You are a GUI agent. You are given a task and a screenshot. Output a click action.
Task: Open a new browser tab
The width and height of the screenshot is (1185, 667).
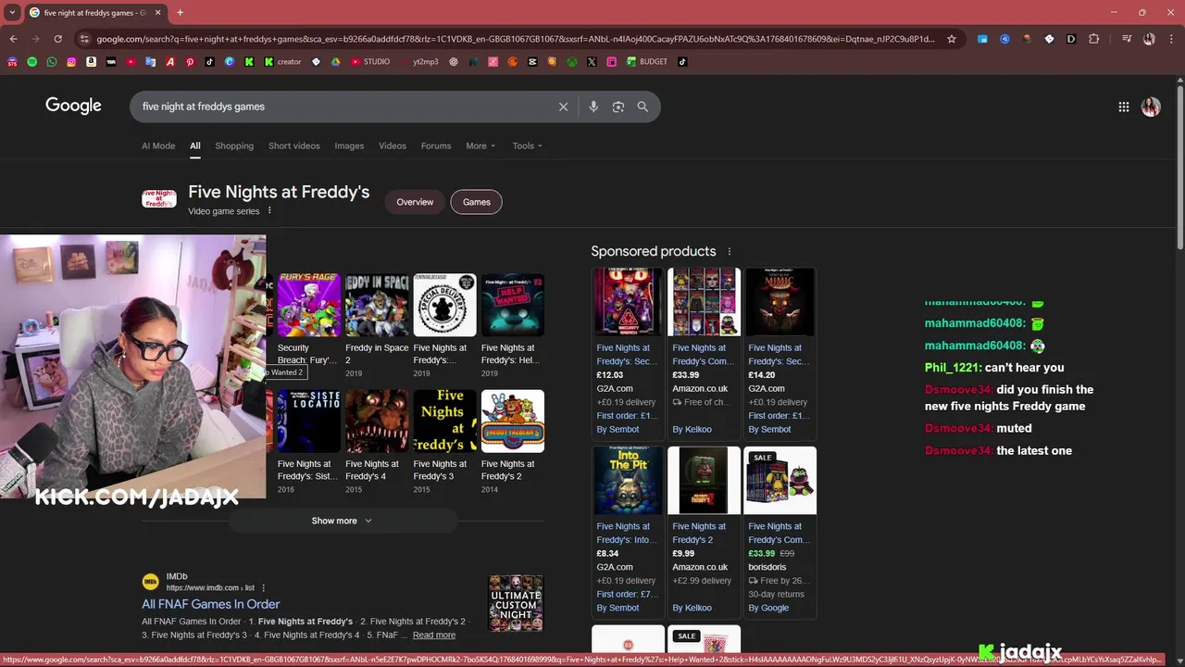180,13
